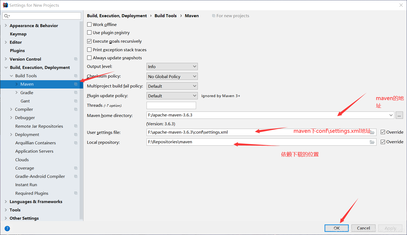Click Build, Execution, Deployment breadcrumb
407x235 pixels.
pos(117,16)
